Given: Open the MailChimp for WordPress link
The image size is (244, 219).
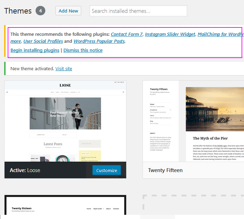Looking at the screenshot, I should point(221,34).
